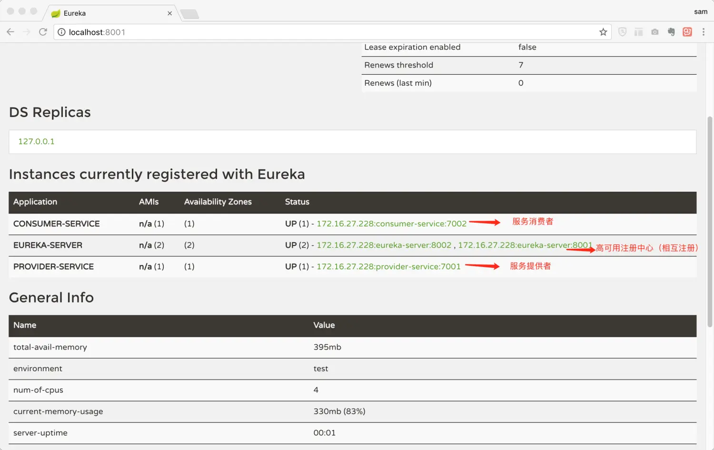Image resolution: width=714 pixels, height=450 pixels.
Task: Open Chrome three-dot menu
Action: [704, 32]
